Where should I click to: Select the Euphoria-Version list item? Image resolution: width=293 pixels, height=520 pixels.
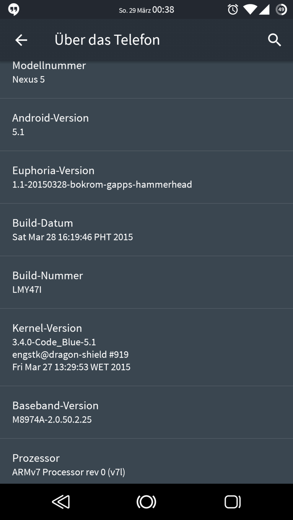pos(146,177)
